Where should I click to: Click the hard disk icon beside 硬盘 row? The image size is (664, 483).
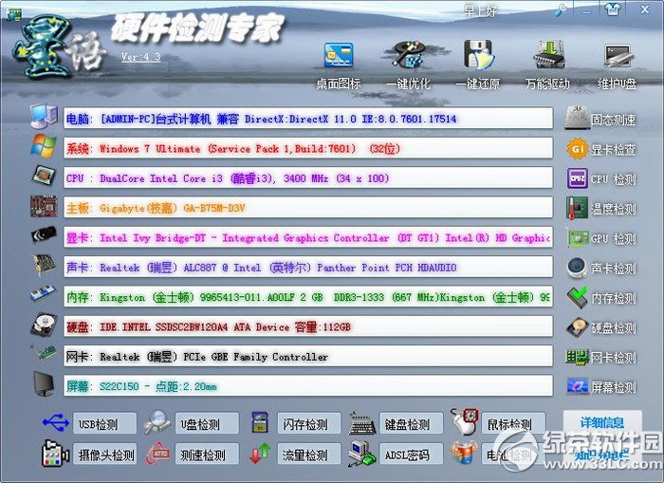44,325
